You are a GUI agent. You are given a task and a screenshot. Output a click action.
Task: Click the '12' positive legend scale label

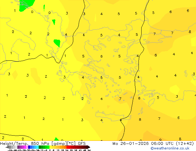pos(58,150)
